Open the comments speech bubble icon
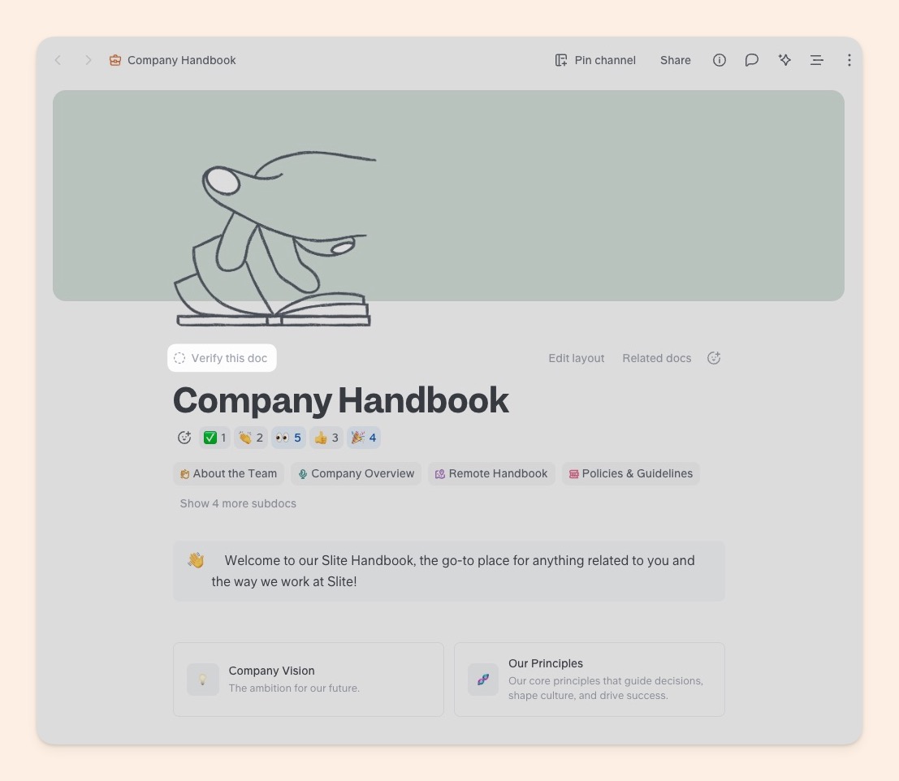This screenshot has width=899, height=781. tap(752, 60)
